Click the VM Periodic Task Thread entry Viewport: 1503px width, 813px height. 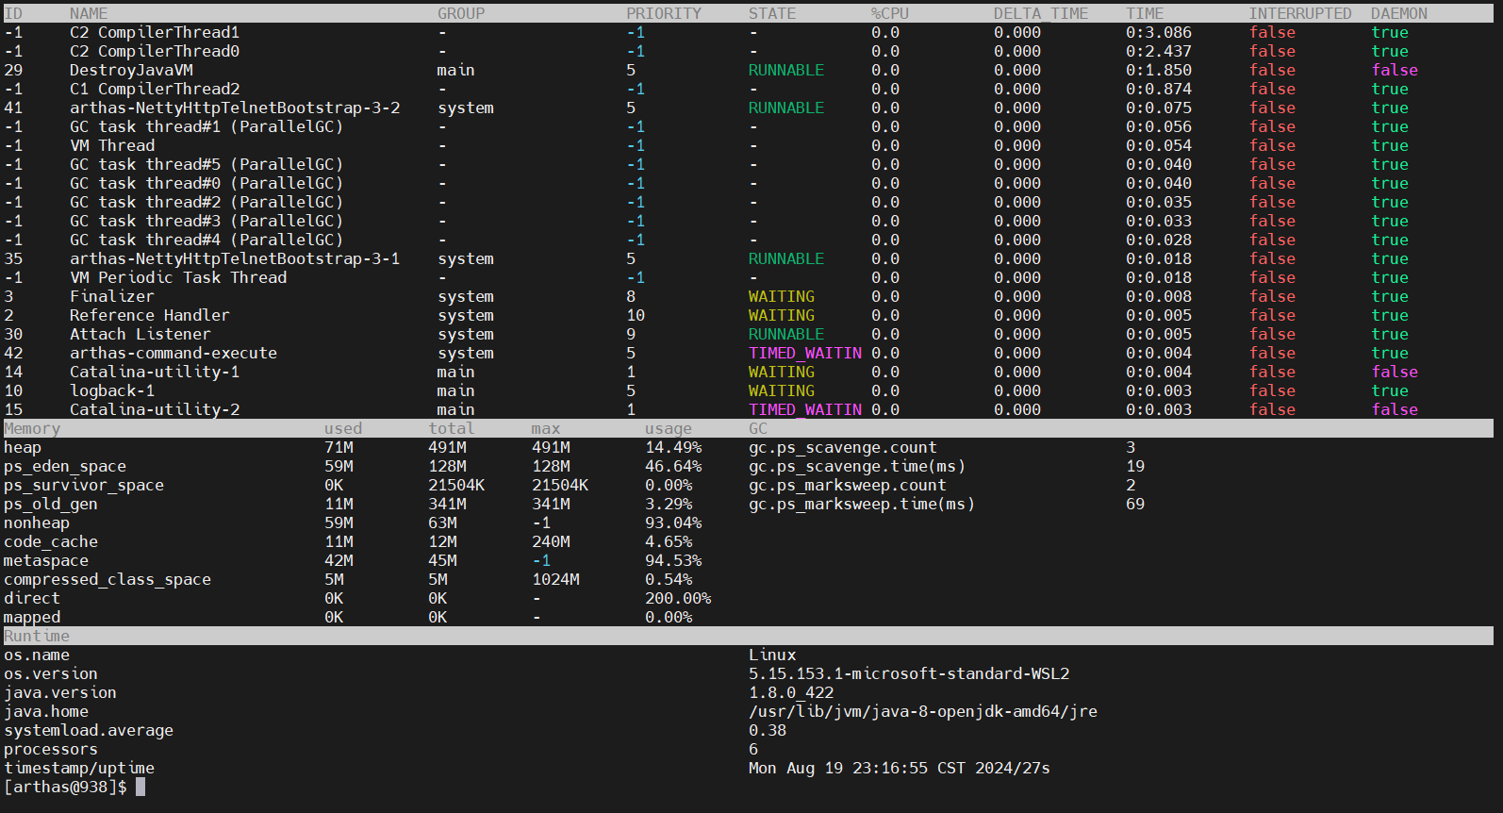[x=177, y=278]
